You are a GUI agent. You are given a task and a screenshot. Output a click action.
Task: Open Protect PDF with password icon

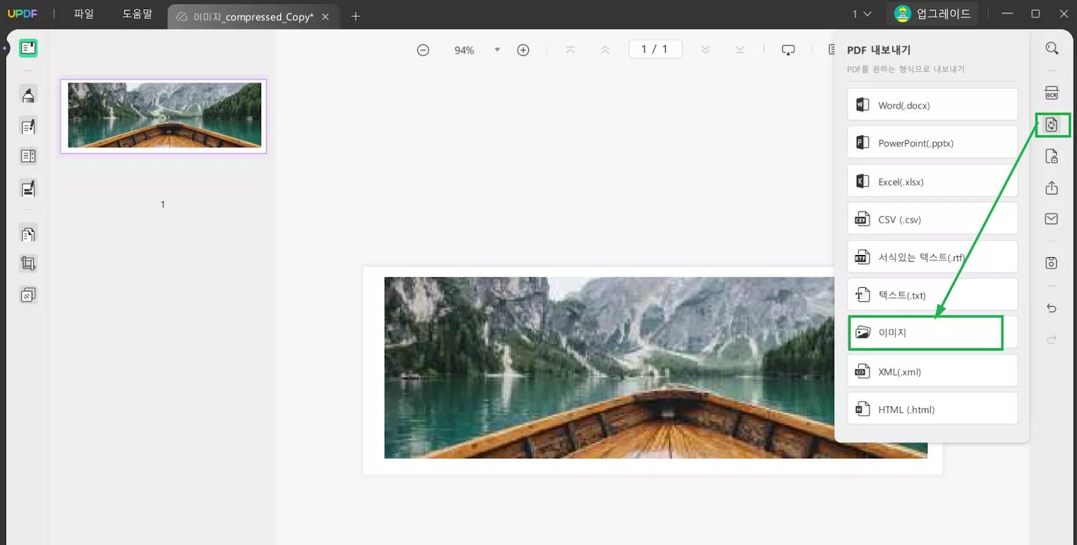point(1051,156)
